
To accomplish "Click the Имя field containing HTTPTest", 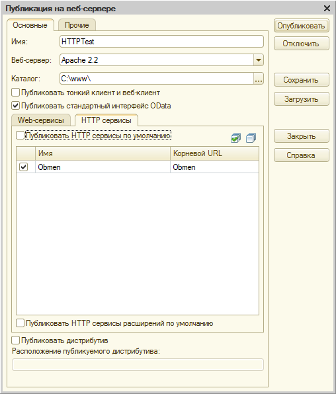I will (x=161, y=42).
